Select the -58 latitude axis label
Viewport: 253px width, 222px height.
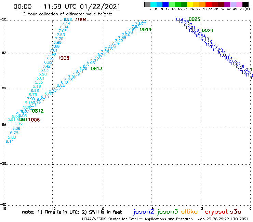(3, 164)
